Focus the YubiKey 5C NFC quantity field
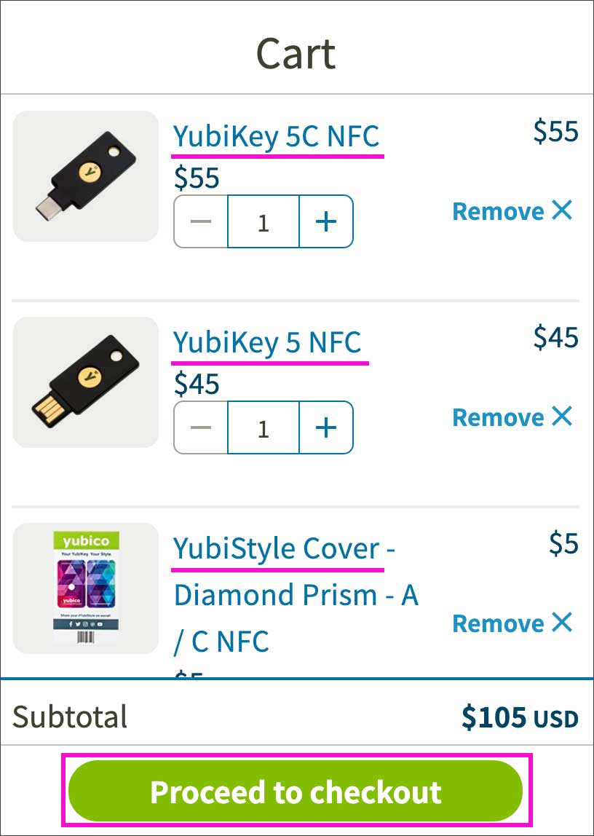Image resolution: width=594 pixels, height=836 pixels. click(263, 222)
